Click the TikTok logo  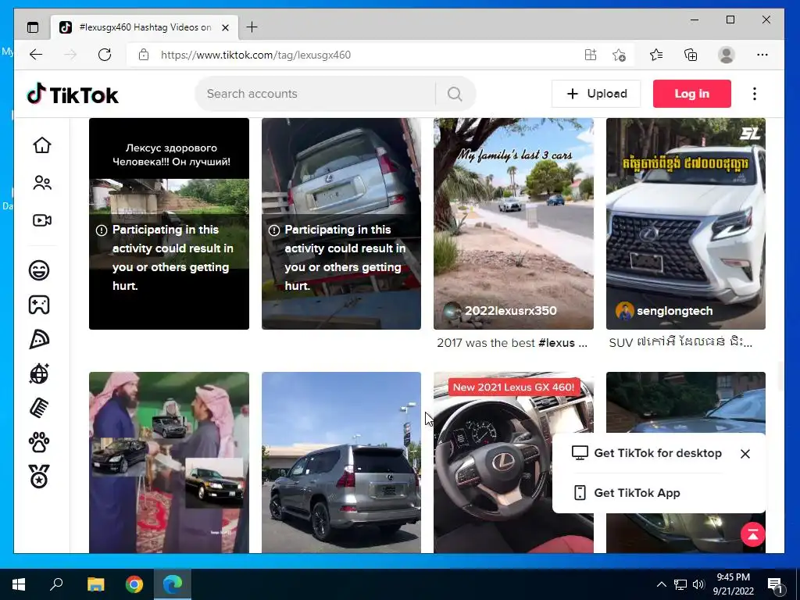point(73,94)
